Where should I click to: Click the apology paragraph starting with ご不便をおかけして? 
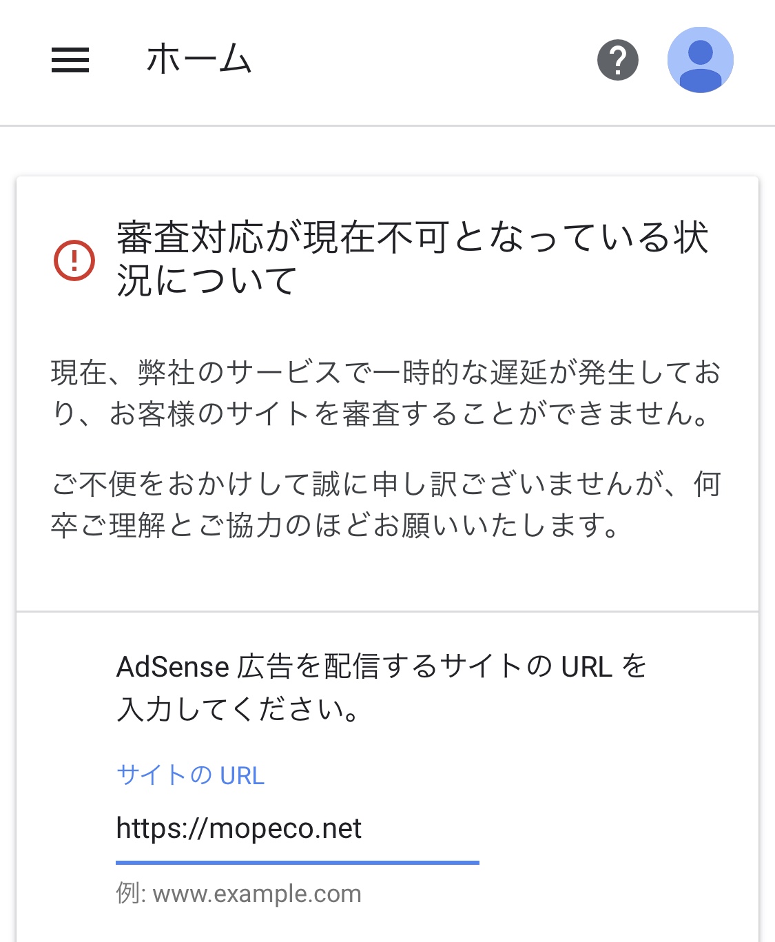coord(386,504)
